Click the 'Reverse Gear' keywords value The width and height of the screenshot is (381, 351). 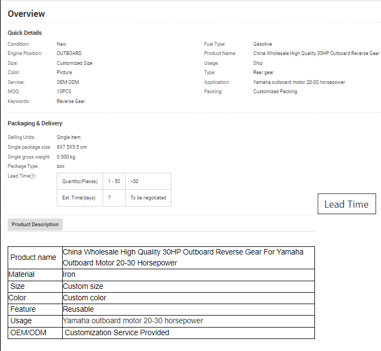click(71, 101)
